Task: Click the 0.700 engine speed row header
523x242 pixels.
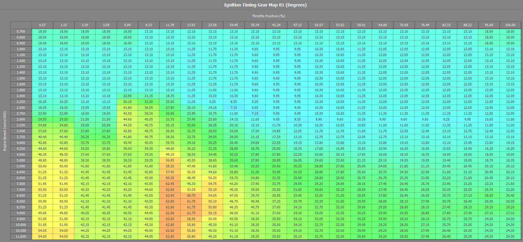Action: 21,31
